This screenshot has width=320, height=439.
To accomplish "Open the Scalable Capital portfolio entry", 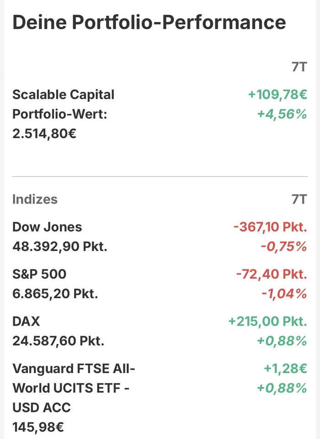I will point(63,95).
